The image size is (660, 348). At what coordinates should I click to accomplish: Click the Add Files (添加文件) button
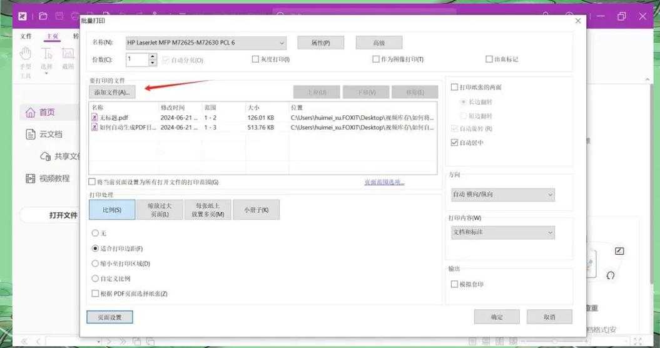[x=111, y=92]
